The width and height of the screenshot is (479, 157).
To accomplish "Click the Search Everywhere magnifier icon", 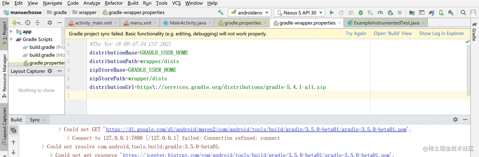I will [x=463, y=13].
